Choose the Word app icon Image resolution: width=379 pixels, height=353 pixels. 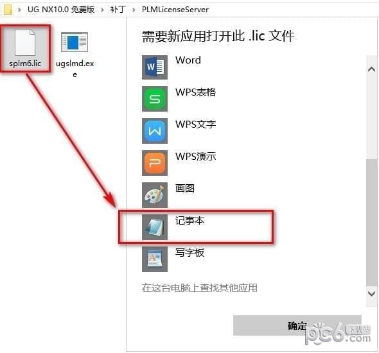pyautogui.click(x=155, y=67)
